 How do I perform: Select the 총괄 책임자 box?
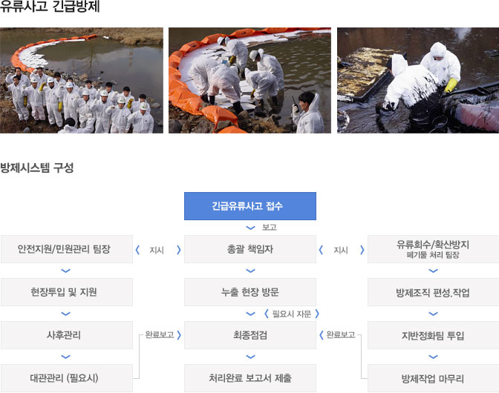point(250,249)
